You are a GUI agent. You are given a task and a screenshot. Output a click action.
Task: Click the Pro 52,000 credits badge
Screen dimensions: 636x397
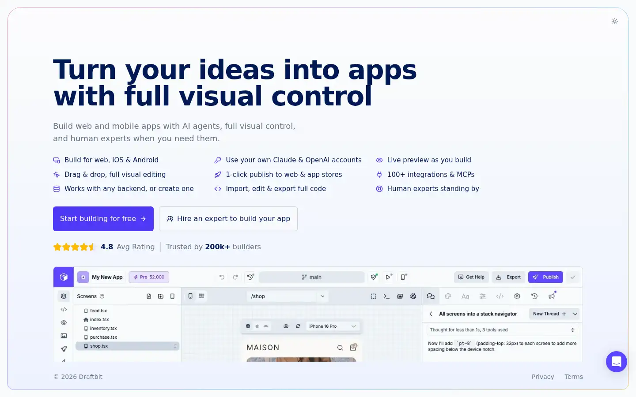coord(149,277)
